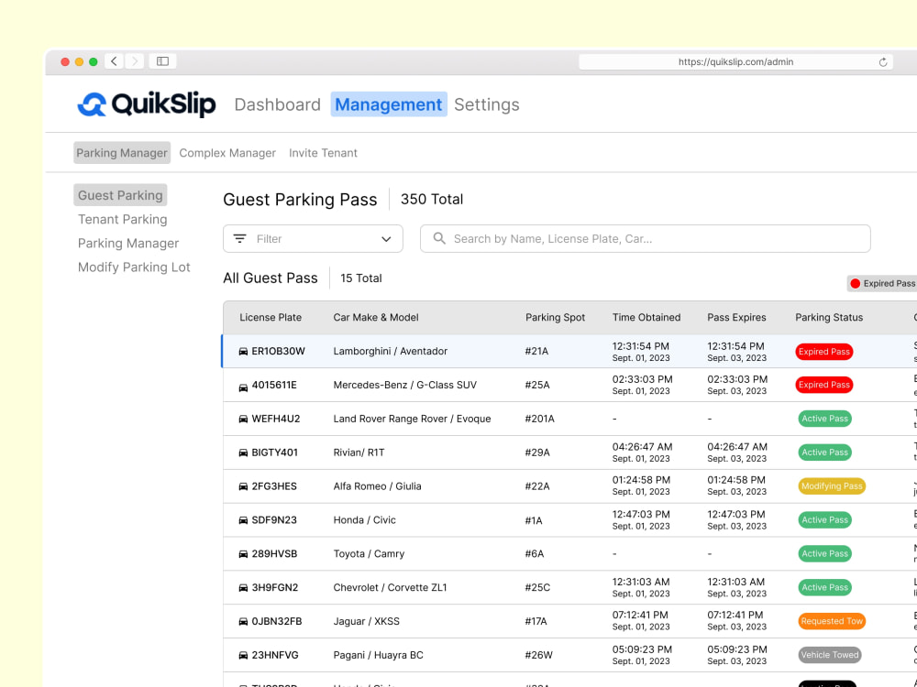Open the Invite Tenant sub-tab
The height and width of the screenshot is (687, 917).
pos(323,153)
